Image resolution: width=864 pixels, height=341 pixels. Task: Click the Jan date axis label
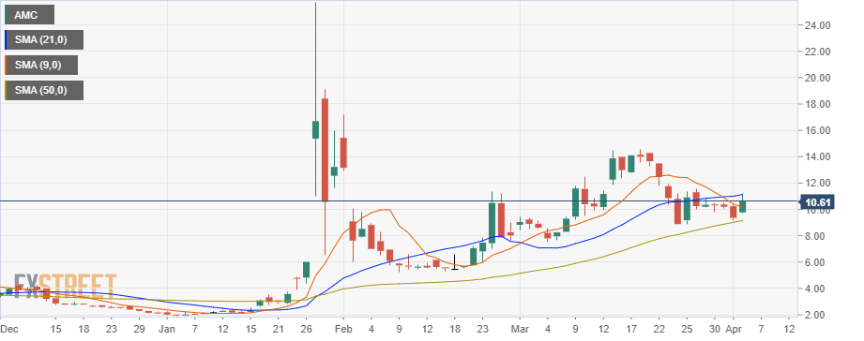166,329
